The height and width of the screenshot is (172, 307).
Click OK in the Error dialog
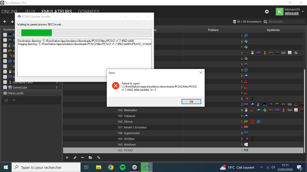click(191, 102)
